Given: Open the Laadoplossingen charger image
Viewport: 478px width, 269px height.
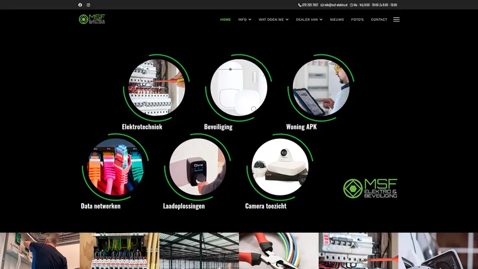Looking at the screenshot, I should click(198, 167).
